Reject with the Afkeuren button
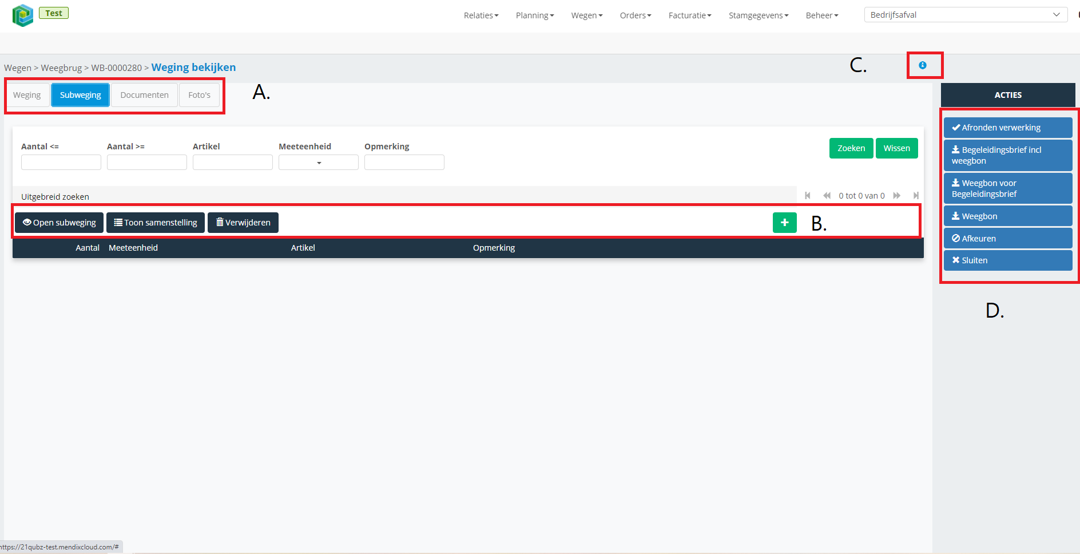This screenshot has height=554, width=1080. (1008, 239)
